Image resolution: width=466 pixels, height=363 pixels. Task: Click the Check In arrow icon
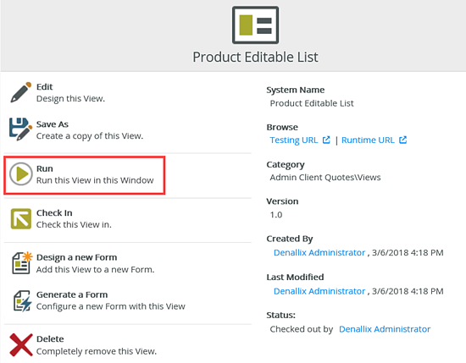point(21,219)
